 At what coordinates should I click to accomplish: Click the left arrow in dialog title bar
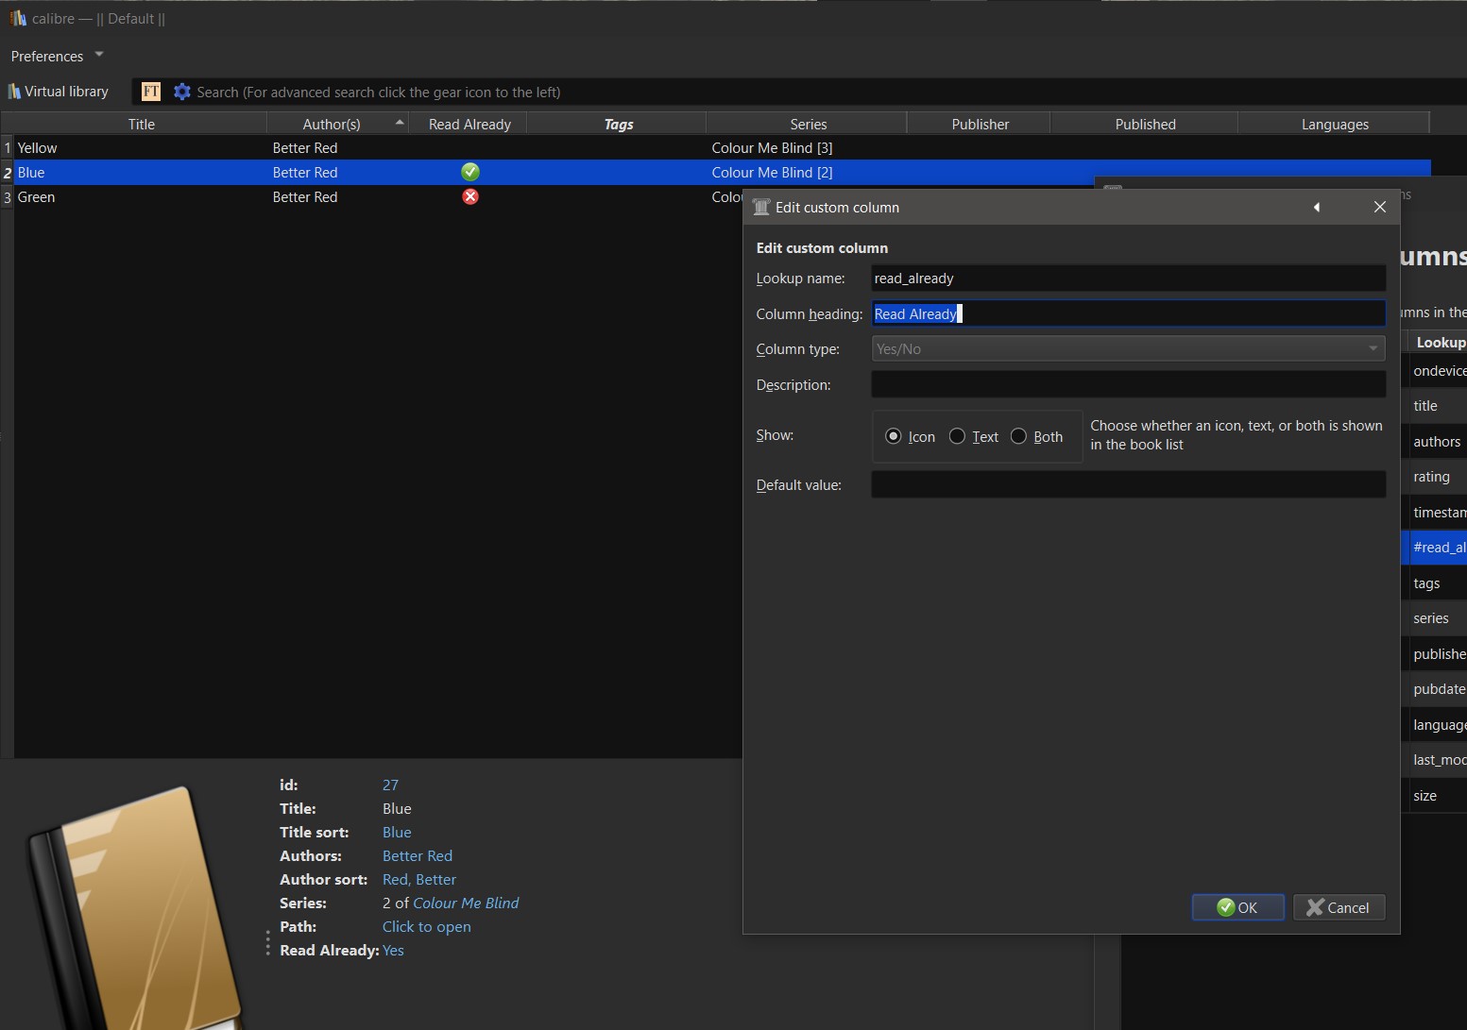[1316, 208]
